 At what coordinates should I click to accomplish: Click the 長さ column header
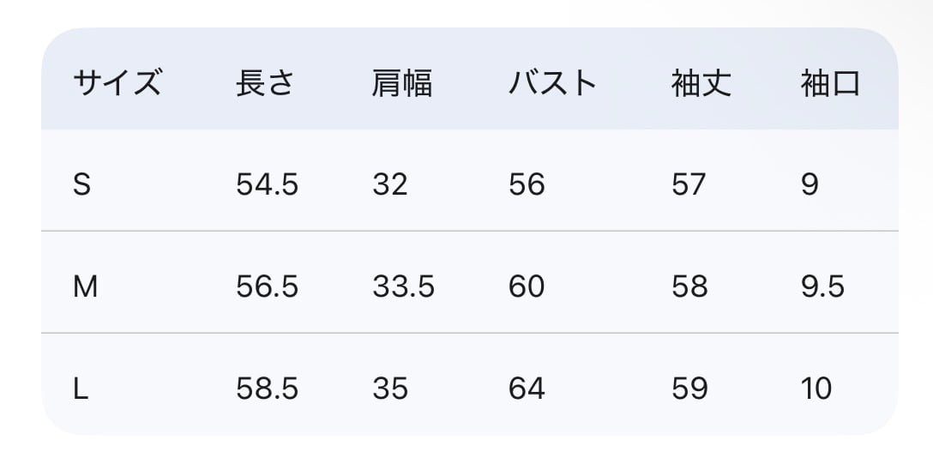point(265,84)
